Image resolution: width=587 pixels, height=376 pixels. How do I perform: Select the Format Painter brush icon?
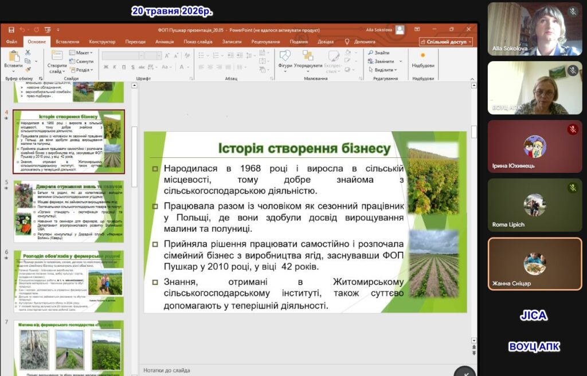(x=28, y=69)
